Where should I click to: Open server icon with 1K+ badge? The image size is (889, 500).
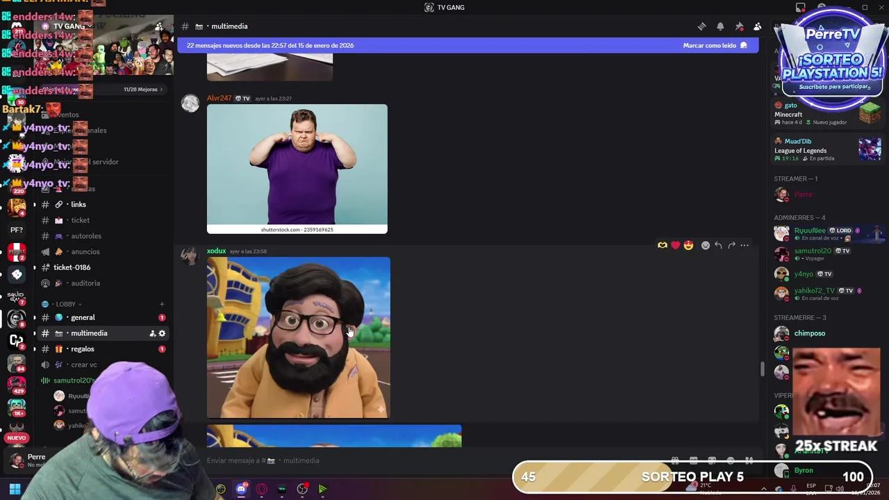[17, 407]
